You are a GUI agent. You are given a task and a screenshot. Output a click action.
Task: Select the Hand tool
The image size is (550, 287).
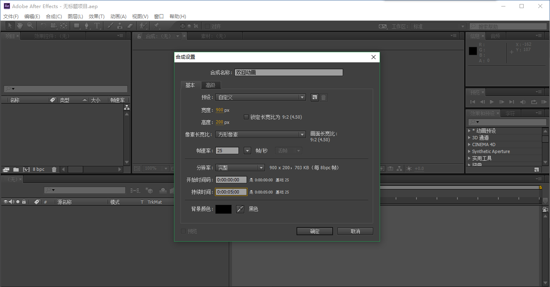[19, 26]
